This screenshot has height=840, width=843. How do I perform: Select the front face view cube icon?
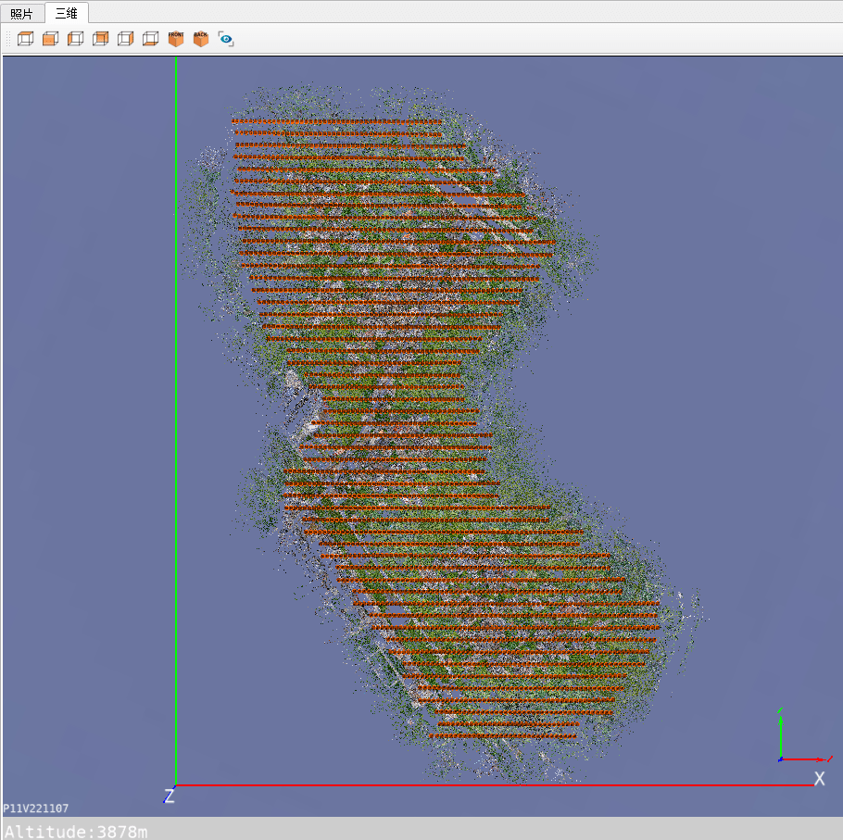pyautogui.click(x=51, y=39)
